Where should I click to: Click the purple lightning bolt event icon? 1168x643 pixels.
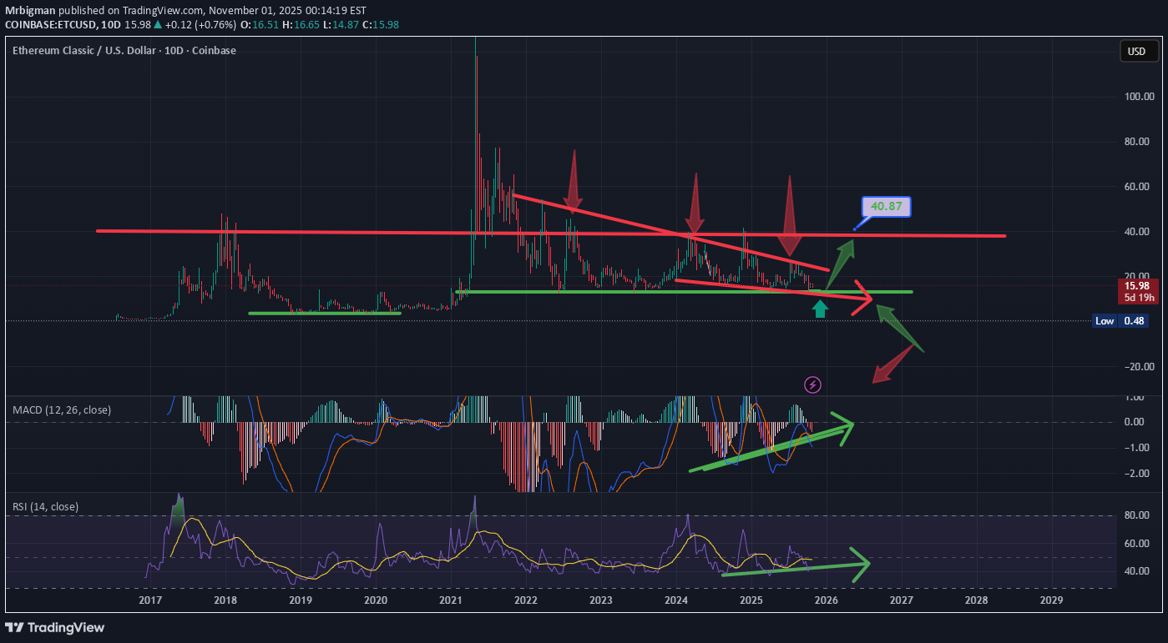(813, 384)
